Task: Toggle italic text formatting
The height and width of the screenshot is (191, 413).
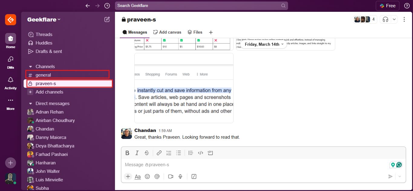Action: (137, 153)
